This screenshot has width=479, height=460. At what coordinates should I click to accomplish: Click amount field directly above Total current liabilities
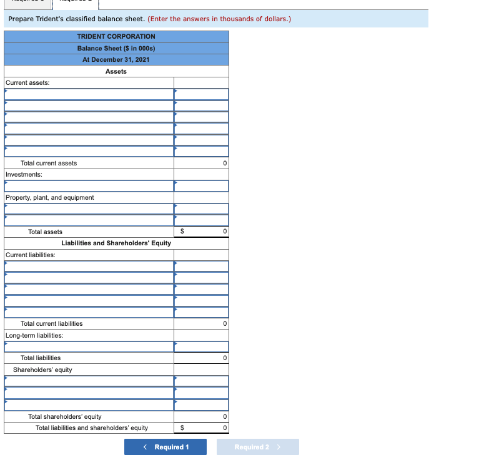(x=201, y=312)
